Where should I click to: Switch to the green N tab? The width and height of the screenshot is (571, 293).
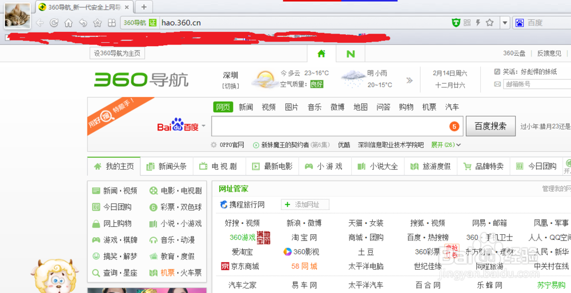pos(351,54)
